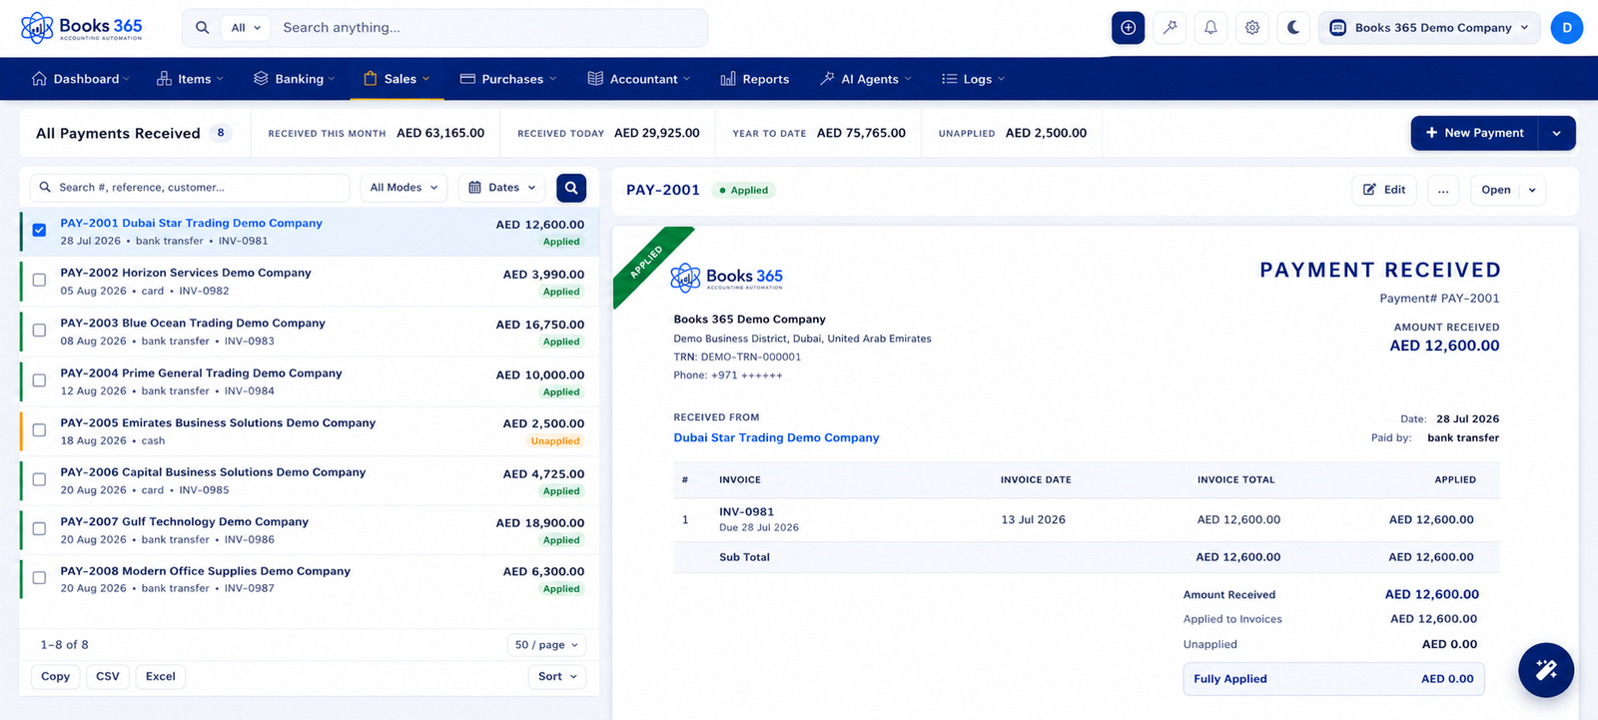Focus the global Search anything field
This screenshot has width=1598, height=720.
(489, 28)
